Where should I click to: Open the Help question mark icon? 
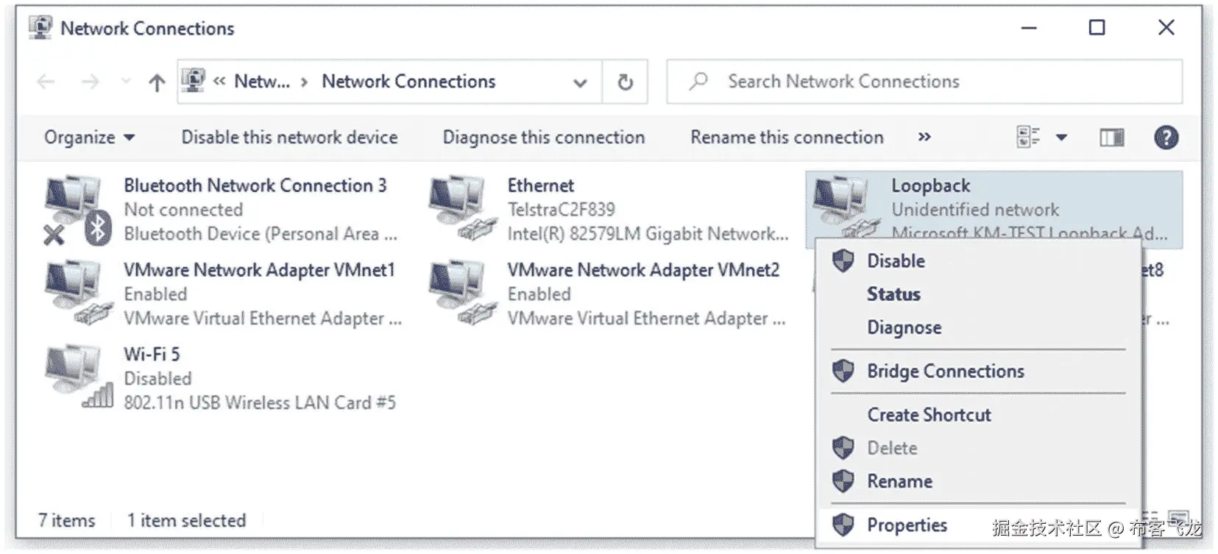click(x=1166, y=138)
